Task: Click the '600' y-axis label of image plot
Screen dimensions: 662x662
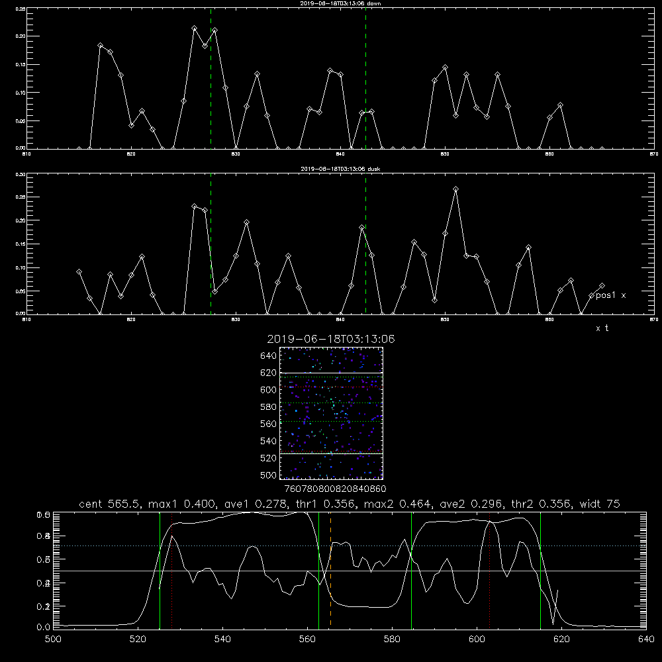Action: coord(269,390)
